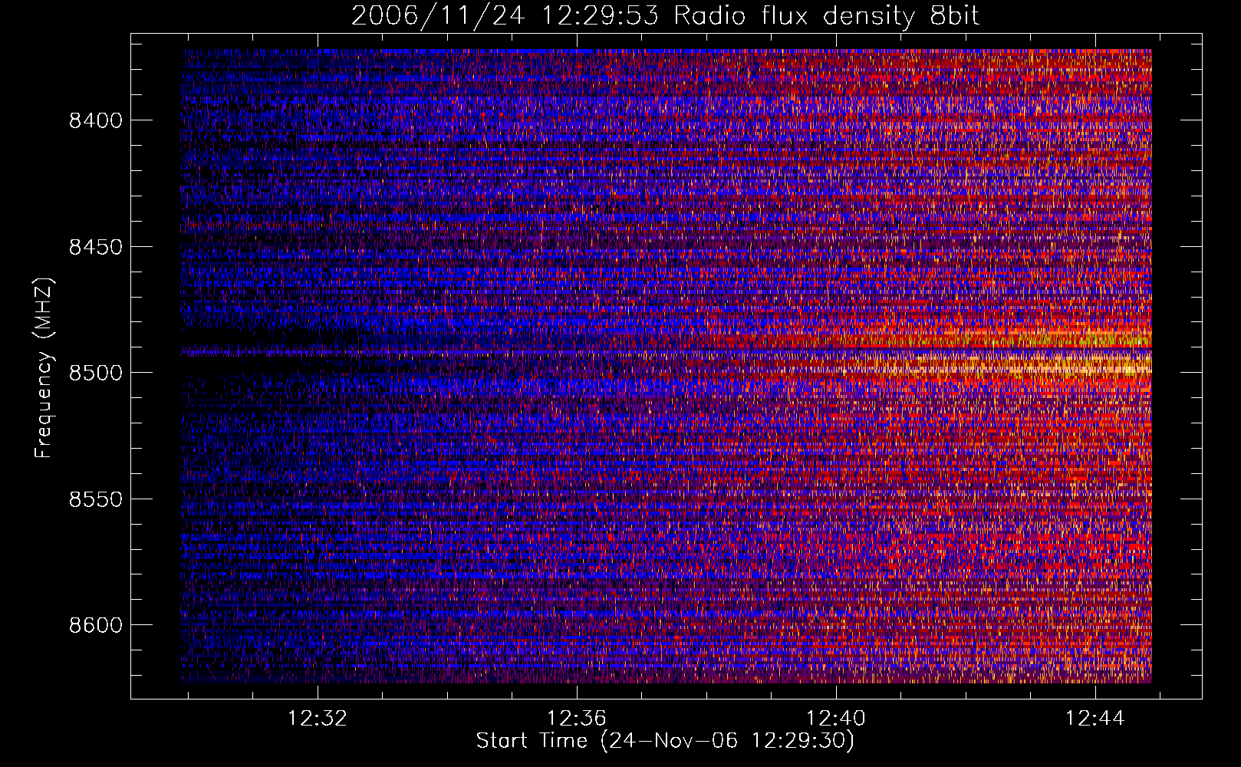The width and height of the screenshot is (1241, 767).
Task: Click the plot title '2006/11/24 12:29:53 Radio flux density 8bit'
Action: (x=666, y=16)
